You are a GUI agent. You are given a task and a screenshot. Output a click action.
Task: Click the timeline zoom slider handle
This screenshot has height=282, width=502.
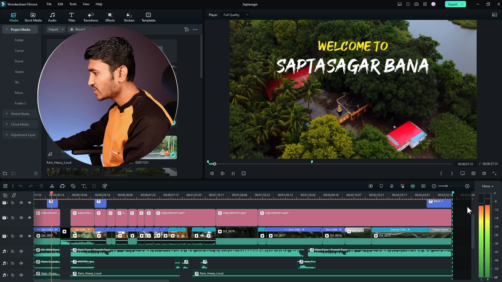(447, 186)
